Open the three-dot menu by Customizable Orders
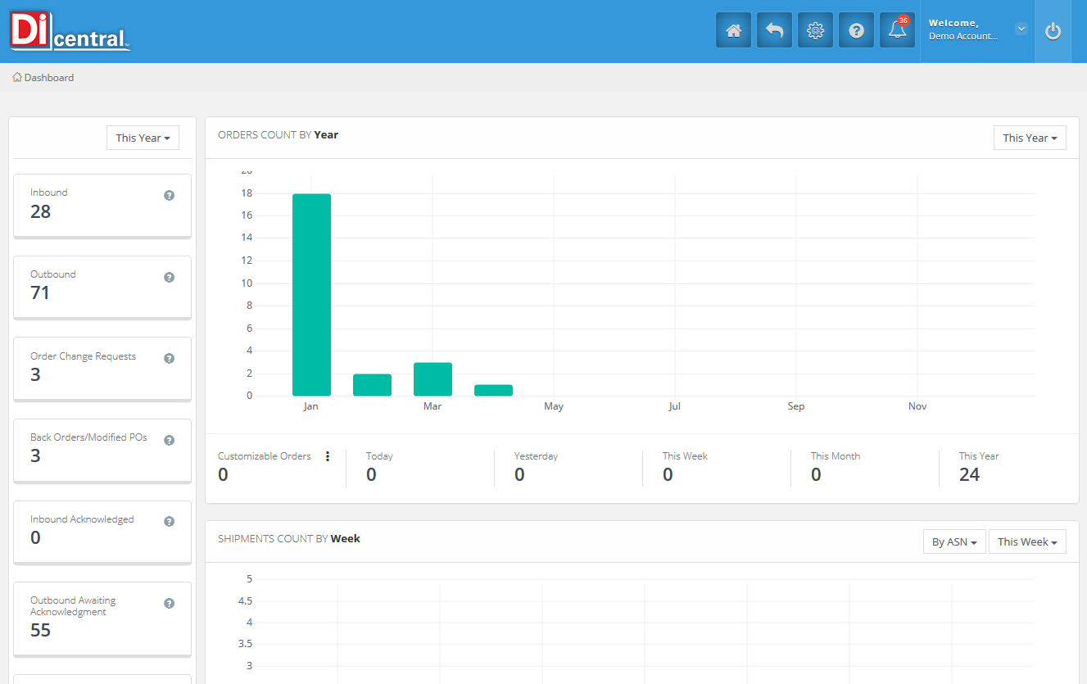This screenshot has width=1087, height=684. [x=328, y=456]
